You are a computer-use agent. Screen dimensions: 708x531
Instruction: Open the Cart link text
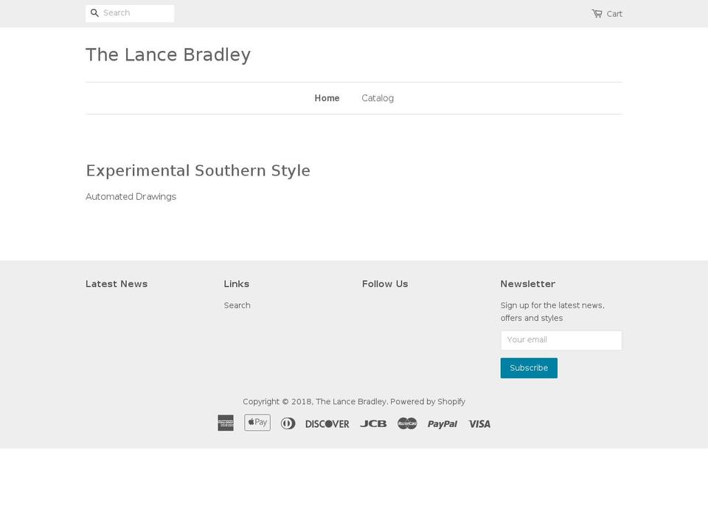(x=614, y=14)
